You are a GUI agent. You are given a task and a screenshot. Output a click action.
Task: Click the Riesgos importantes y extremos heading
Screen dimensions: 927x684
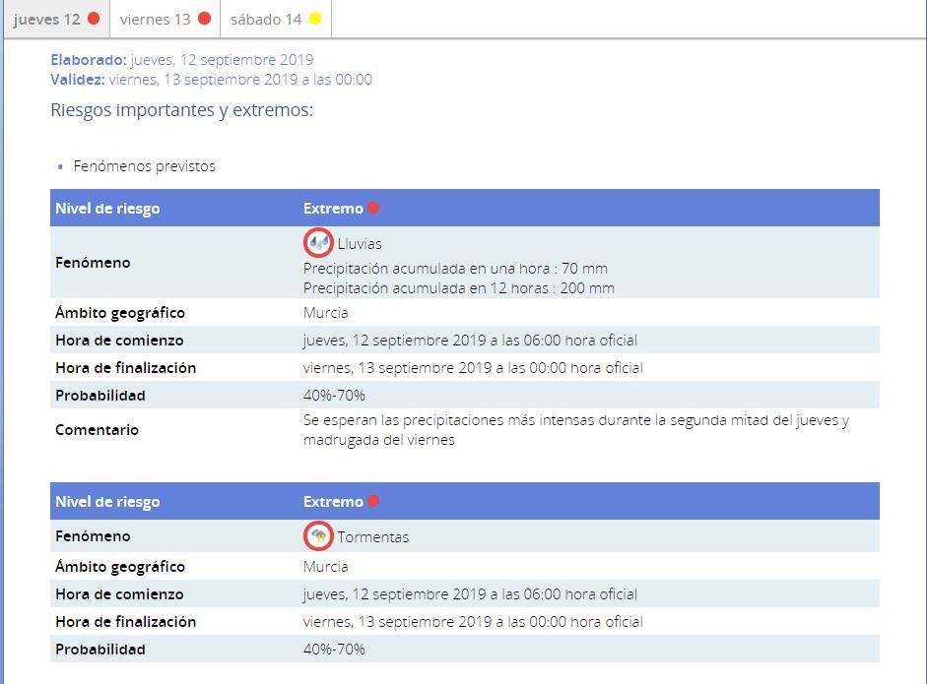click(181, 110)
